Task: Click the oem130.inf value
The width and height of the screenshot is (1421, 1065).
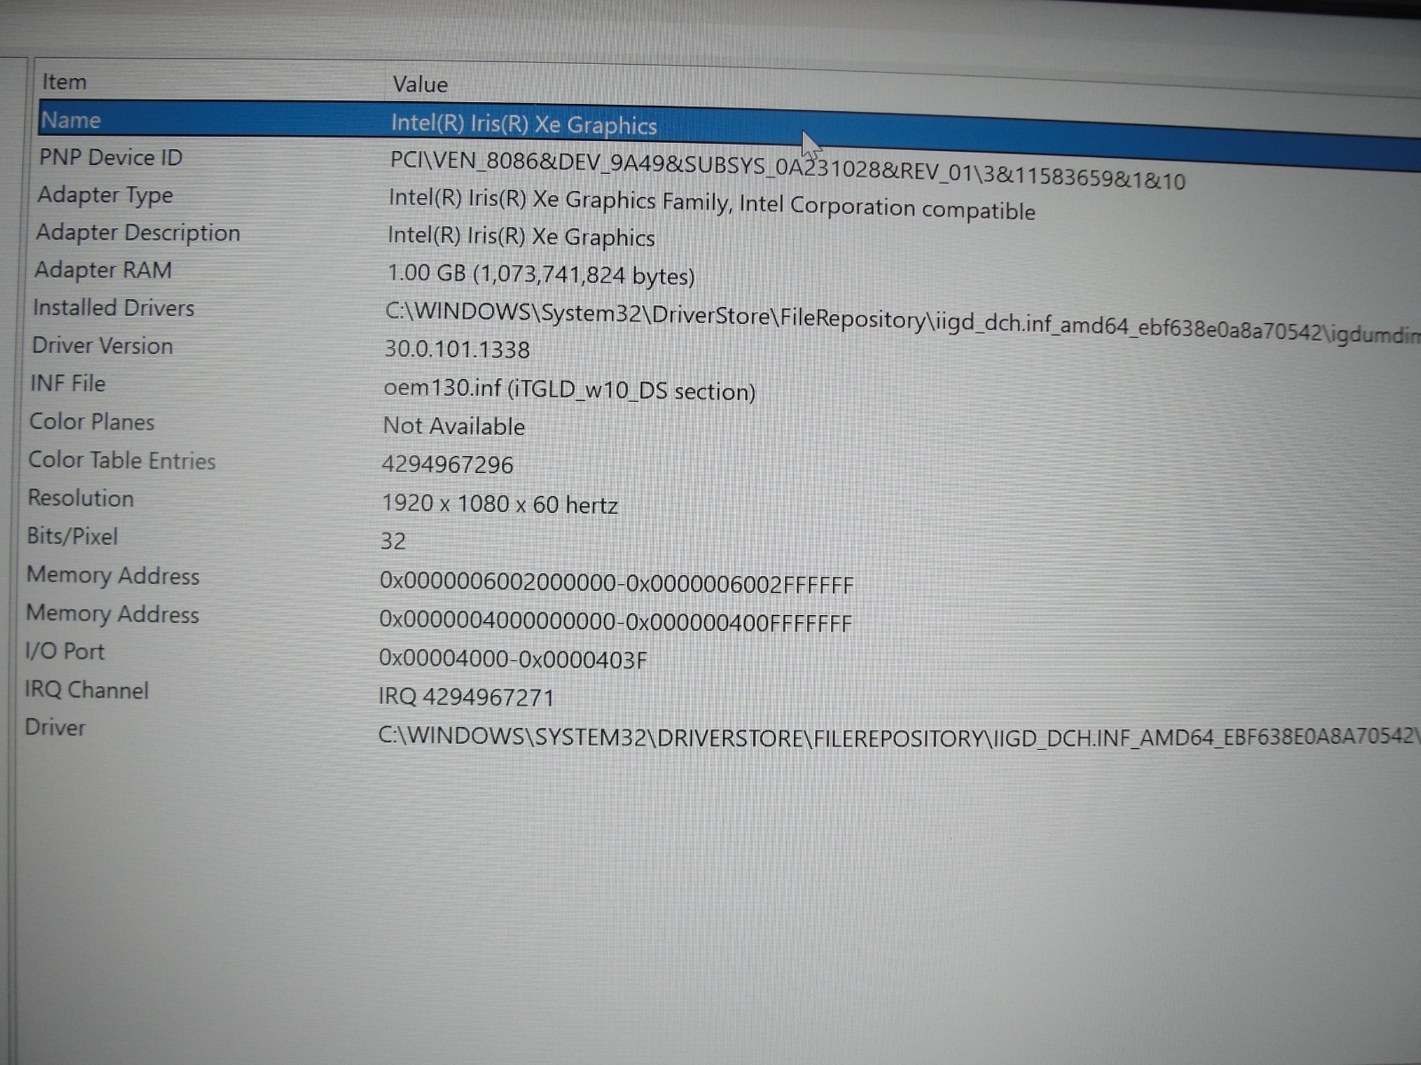Action: coord(569,390)
